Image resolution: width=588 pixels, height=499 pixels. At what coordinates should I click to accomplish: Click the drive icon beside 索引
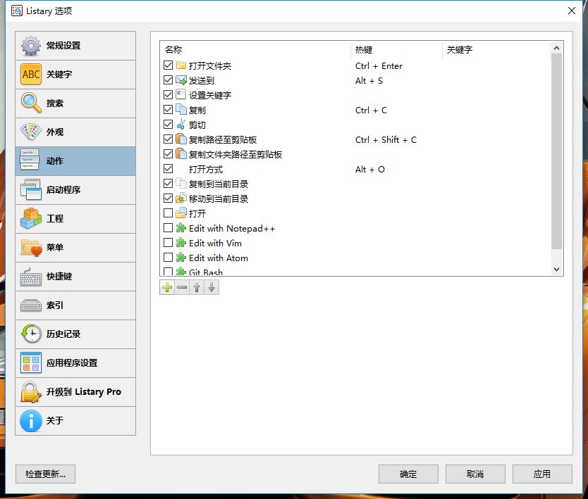[31, 305]
